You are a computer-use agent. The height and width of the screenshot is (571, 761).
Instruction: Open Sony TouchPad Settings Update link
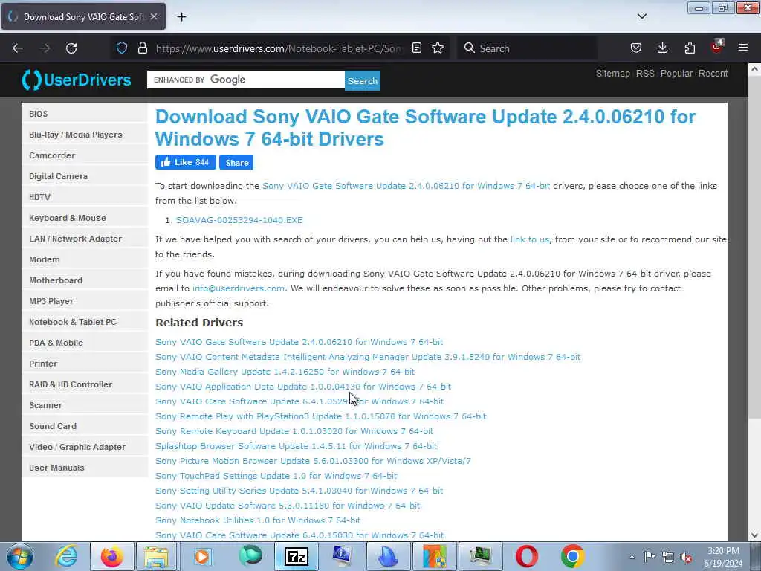click(276, 476)
